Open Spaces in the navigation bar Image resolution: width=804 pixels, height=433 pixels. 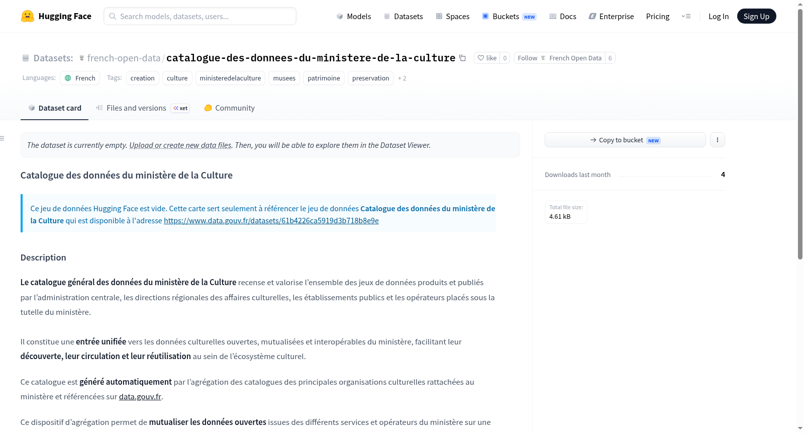tap(452, 16)
